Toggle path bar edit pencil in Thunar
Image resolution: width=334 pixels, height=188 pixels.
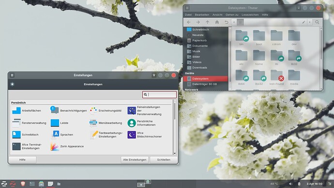point(304,22)
